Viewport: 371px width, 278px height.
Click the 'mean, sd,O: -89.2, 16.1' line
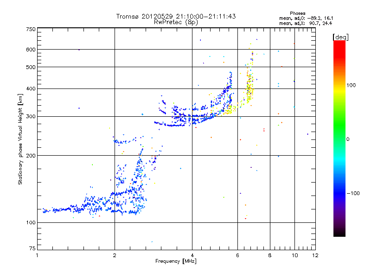click(x=306, y=18)
